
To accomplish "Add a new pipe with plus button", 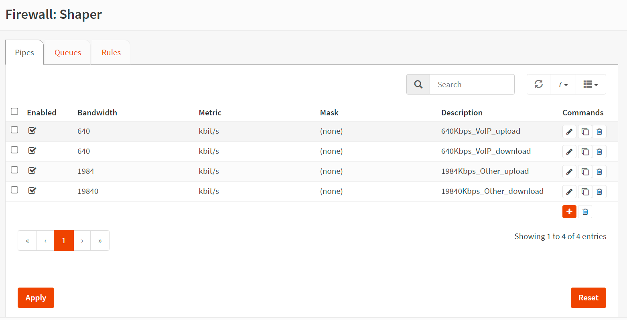I will pos(569,211).
